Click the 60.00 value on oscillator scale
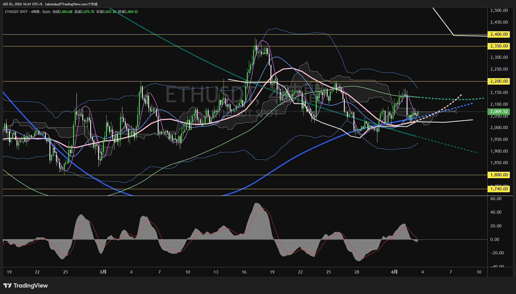 [x=496, y=199]
